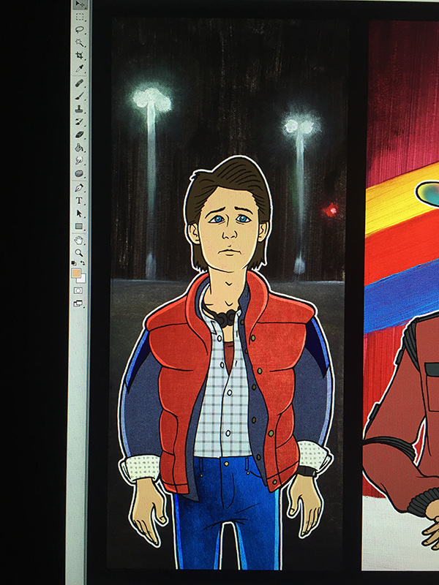Toggle Quick Mask mode

tap(78, 290)
